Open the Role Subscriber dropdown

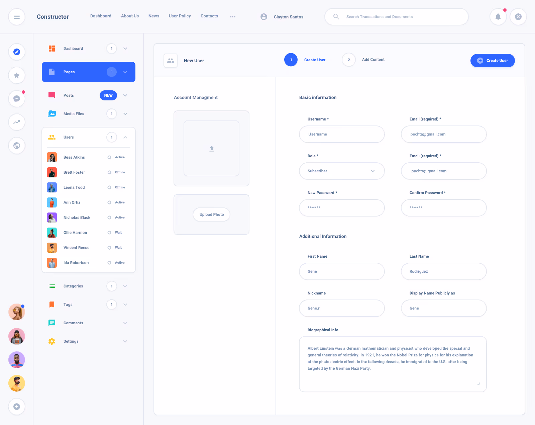pyautogui.click(x=342, y=171)
